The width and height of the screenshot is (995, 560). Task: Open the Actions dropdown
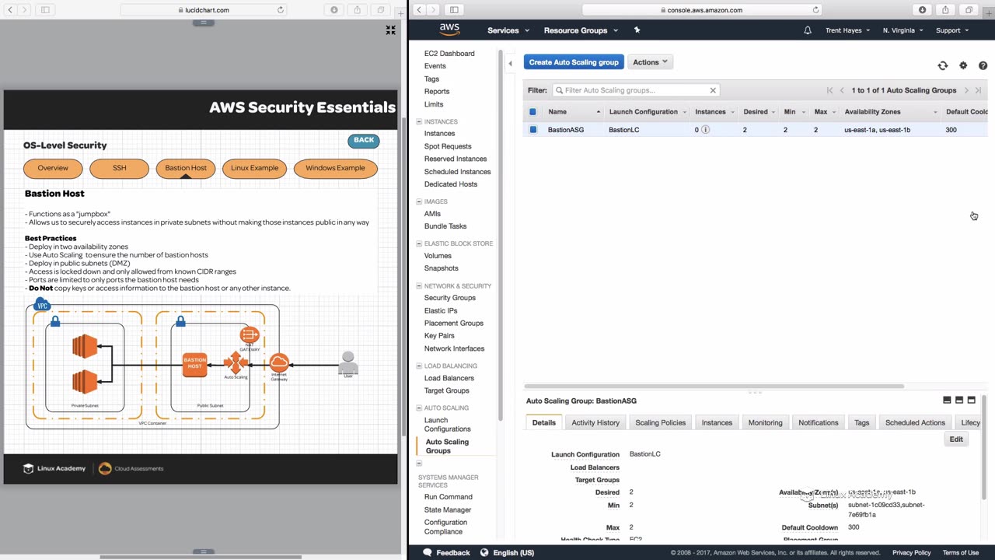click(650, 62)
